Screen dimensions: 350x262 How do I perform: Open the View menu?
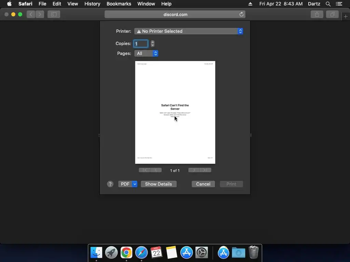[72, 4]
